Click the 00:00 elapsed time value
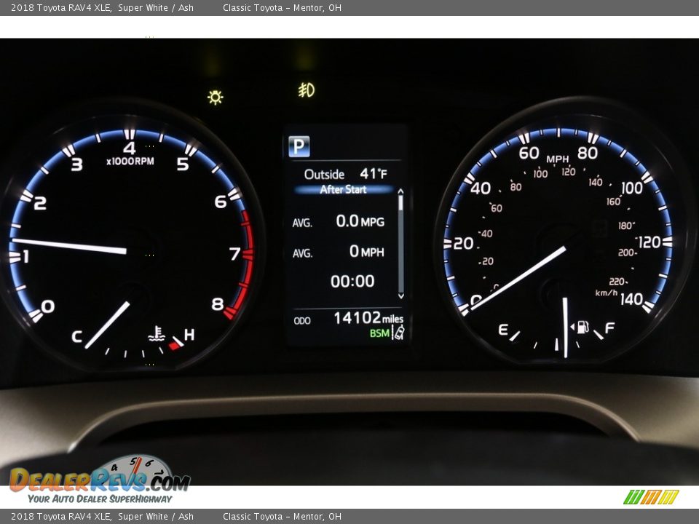The height and width of the screenshot is (524, 699). 352,281
